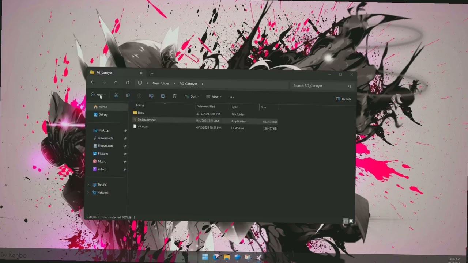Screen dimensions: 468x263
Task: Close the RG_Catalyst tab
Action: [141, 73]
